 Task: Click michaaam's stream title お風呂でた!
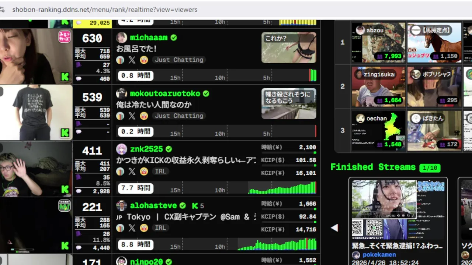136,49
